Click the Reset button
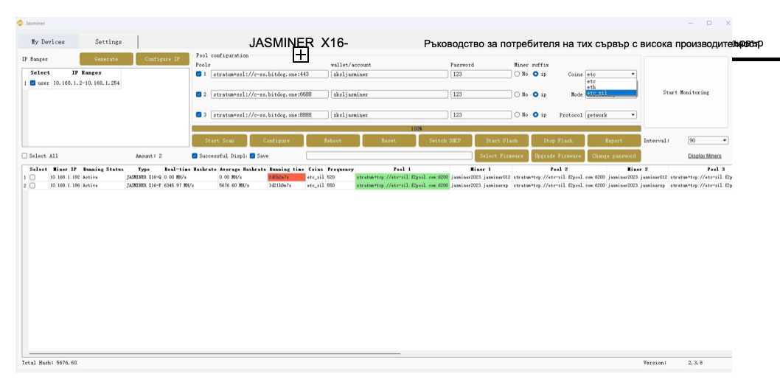 pos(389,141)
